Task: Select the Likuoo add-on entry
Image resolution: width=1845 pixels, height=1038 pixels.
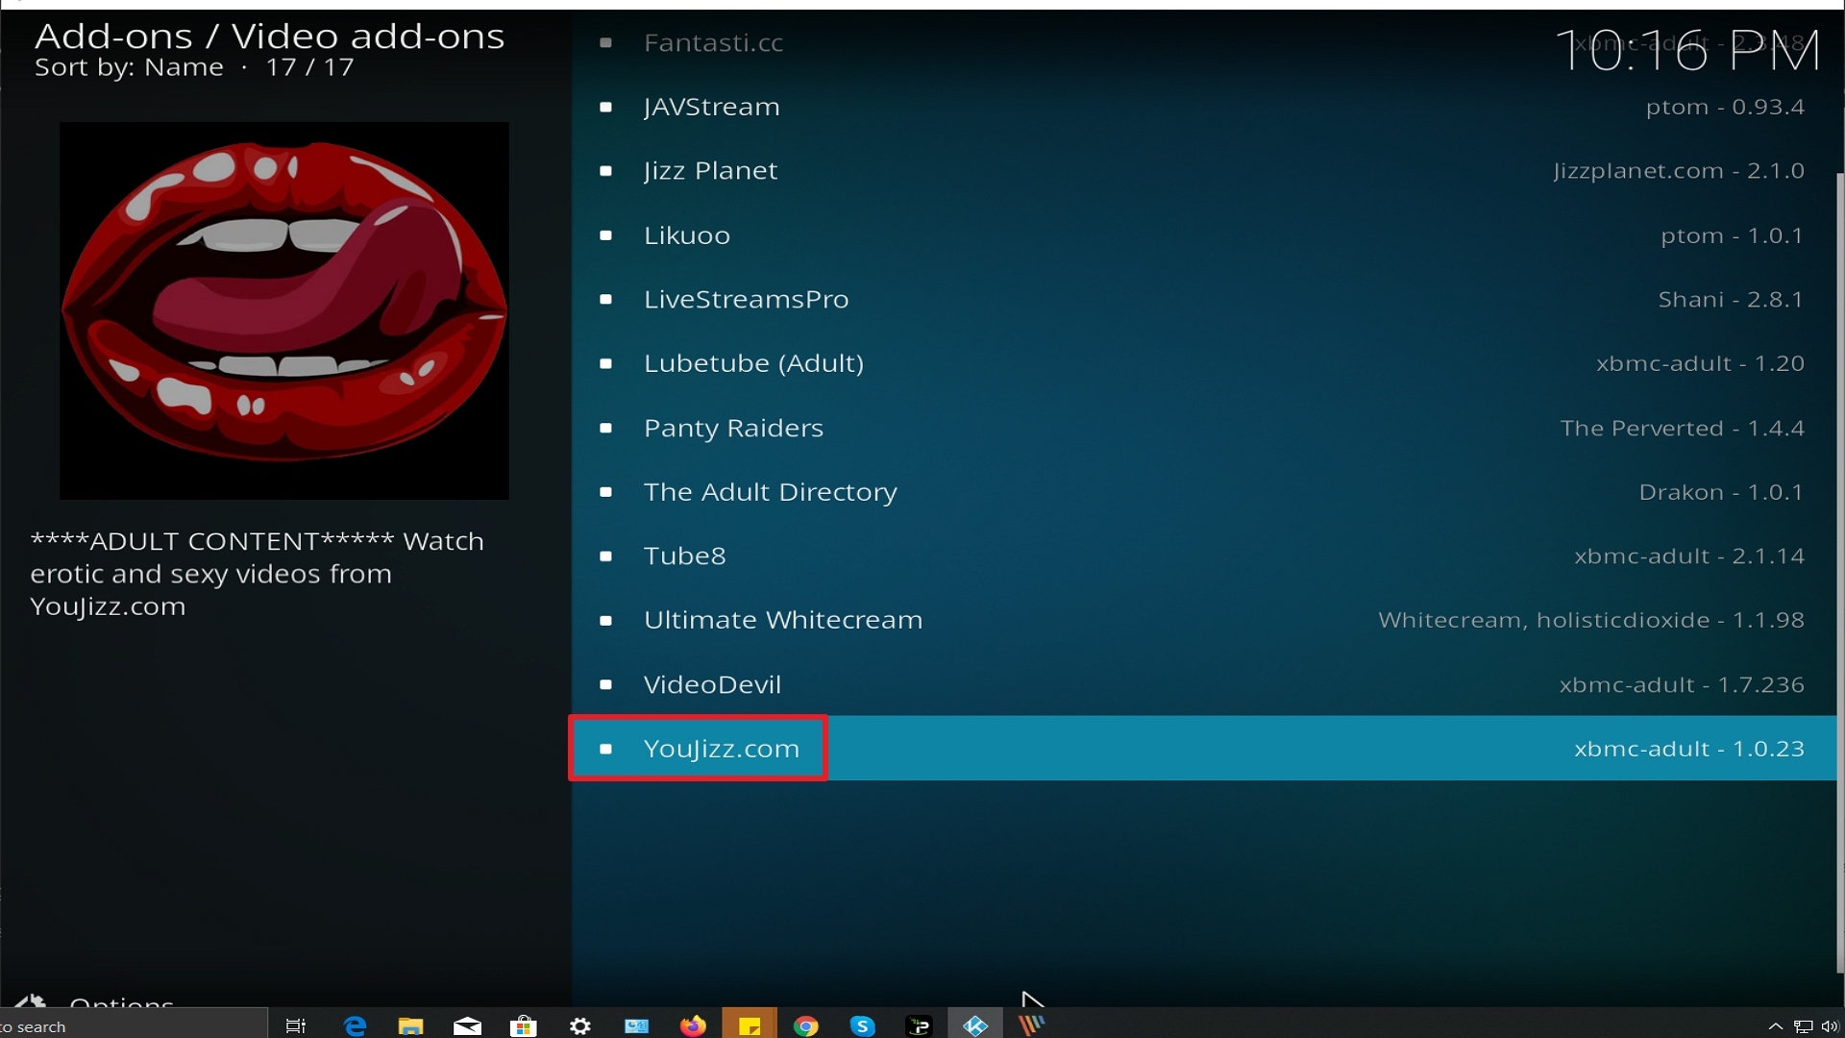Action: click(x=1203, y=235)
